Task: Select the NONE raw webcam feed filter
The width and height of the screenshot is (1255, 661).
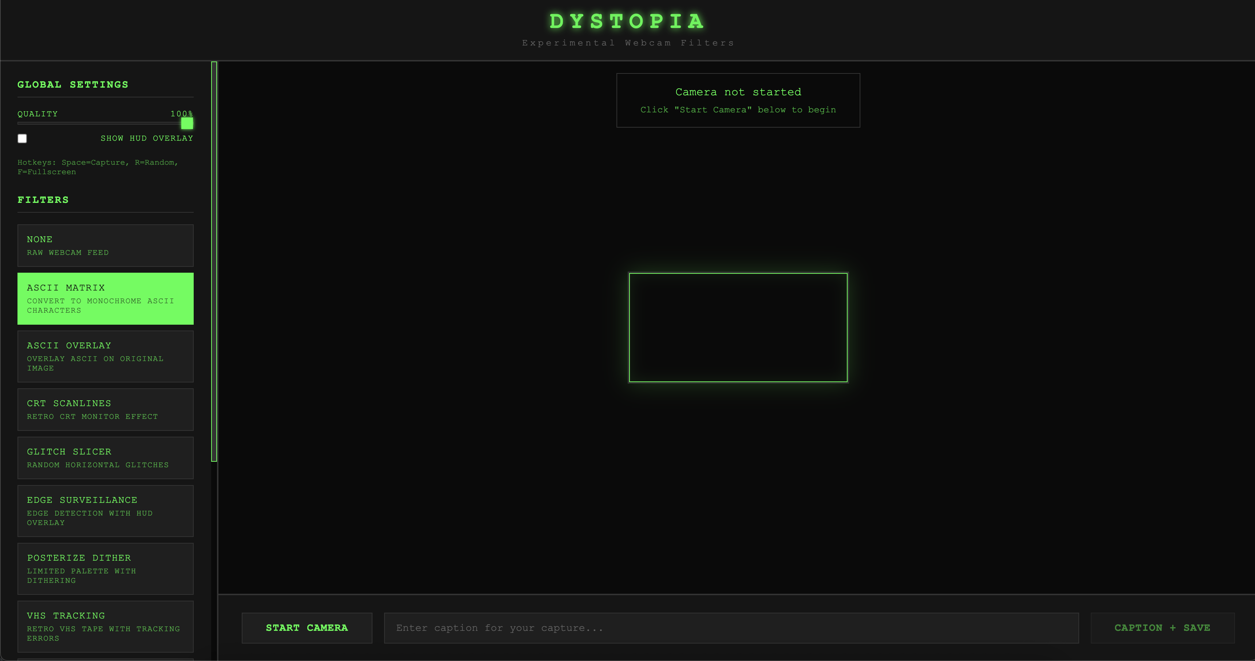Action: [x=105, y=245]
